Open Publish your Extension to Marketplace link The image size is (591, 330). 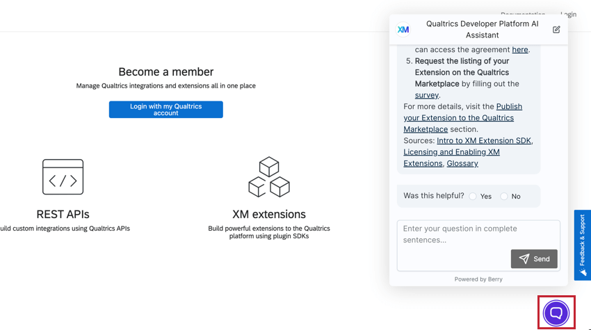(459, 118)
